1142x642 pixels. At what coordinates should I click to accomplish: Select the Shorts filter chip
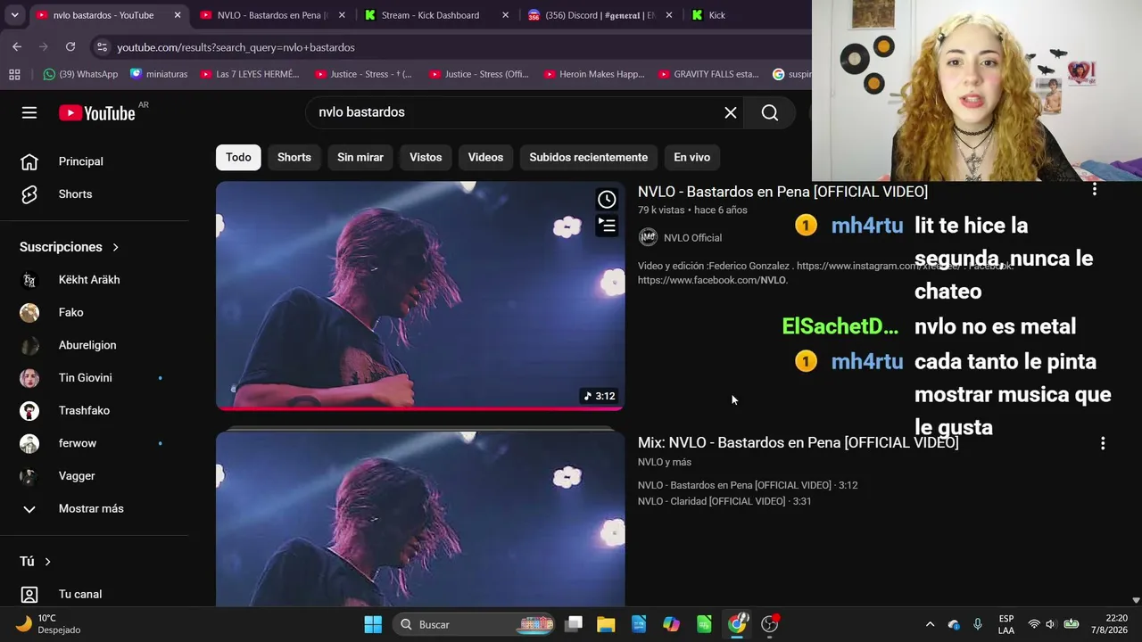[x=294, y=157]
